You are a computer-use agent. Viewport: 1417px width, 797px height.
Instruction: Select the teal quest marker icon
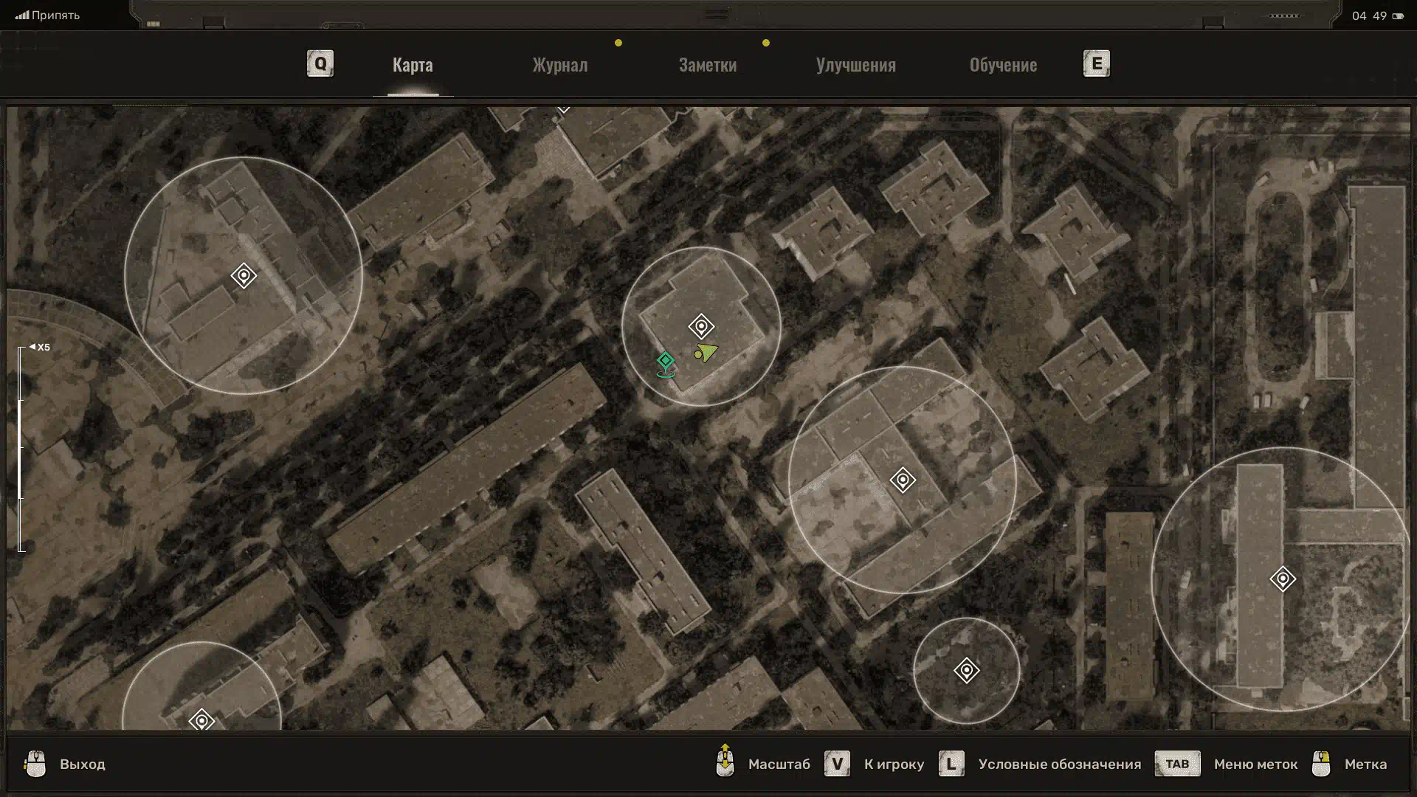point(666,361)
